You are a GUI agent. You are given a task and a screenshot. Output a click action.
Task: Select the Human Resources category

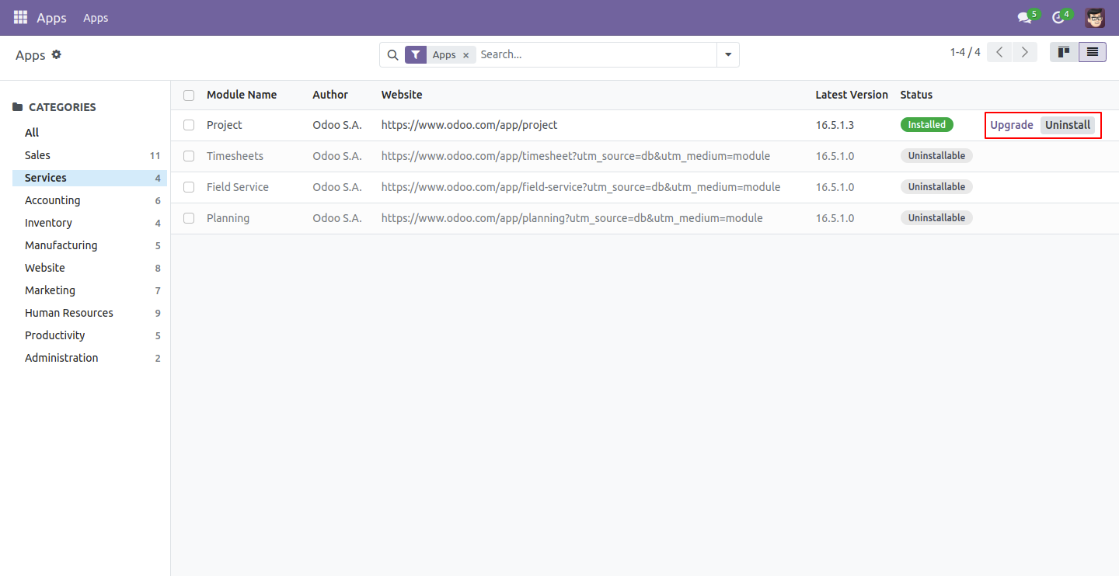(91, 313)
